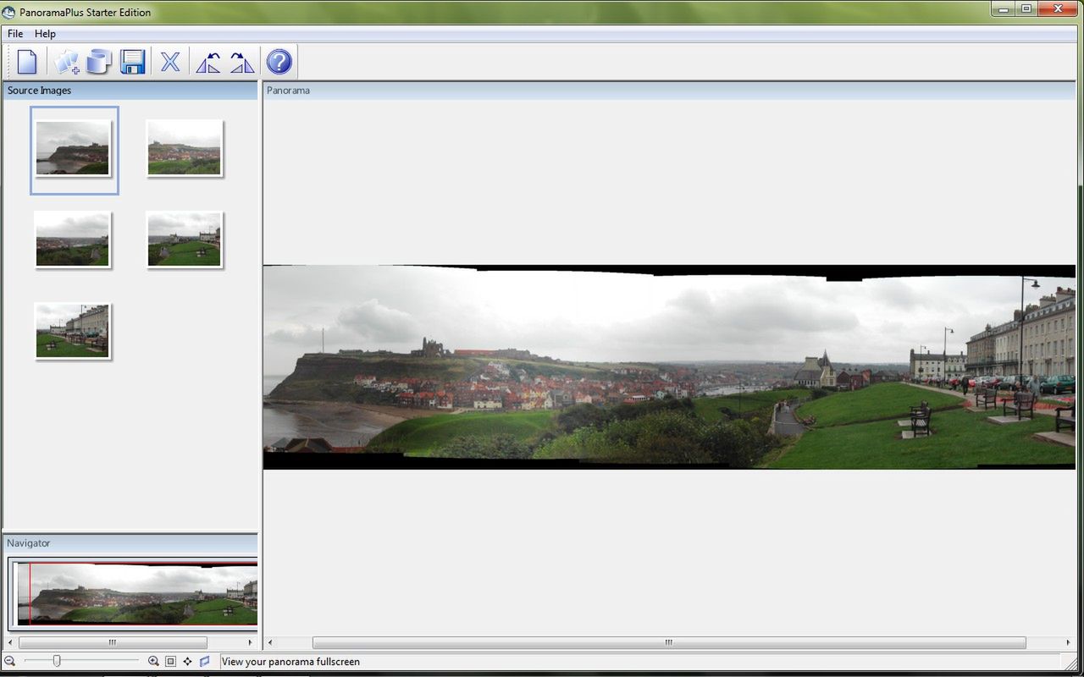Click the 'Navigator' panel header
The height and width of the screenshot is (677, 1084).
pyautogui.click(x=130, y=543)
